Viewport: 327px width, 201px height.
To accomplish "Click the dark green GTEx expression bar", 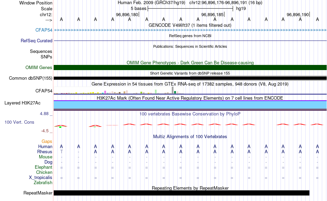I will click(175, 92).
